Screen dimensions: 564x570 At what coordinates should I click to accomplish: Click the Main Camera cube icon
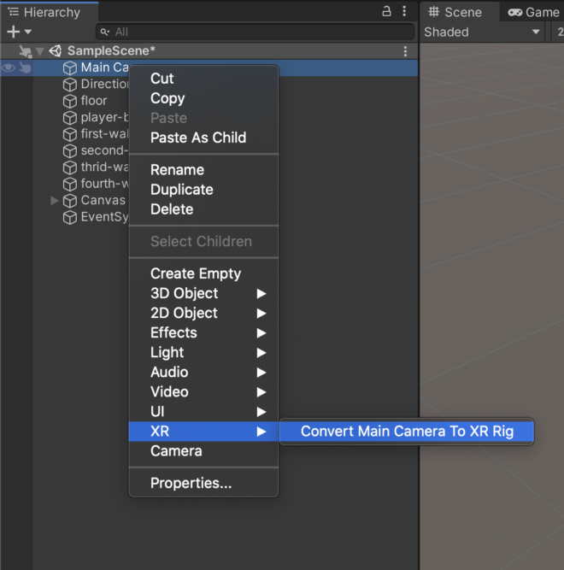click(x=70, y=68)
